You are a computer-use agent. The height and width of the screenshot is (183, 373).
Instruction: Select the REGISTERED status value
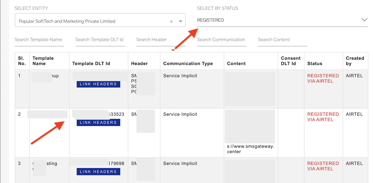210,20
